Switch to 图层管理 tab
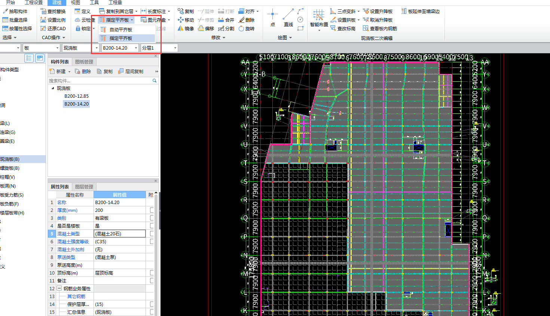Viewport: 550px width, 316px height. click(84, 187)
